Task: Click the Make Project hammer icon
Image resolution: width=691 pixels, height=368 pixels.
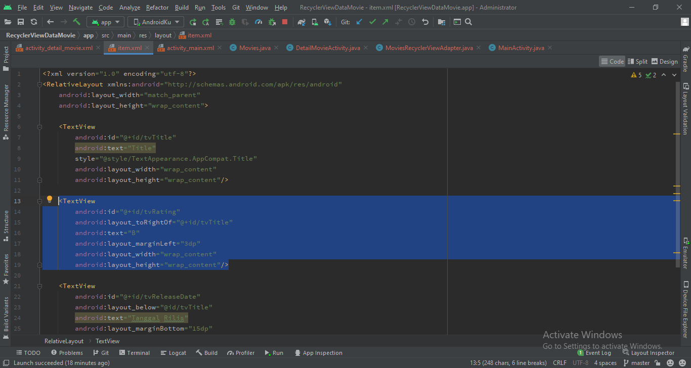Action: coord(77,22)
